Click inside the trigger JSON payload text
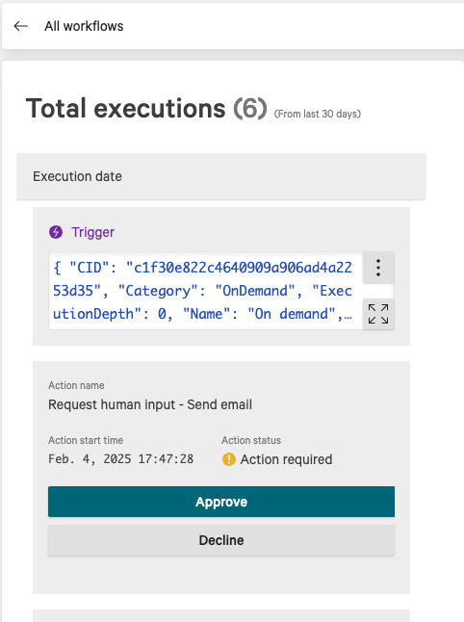The width and height of the screenshot is (464, 622). pos(202,291)
